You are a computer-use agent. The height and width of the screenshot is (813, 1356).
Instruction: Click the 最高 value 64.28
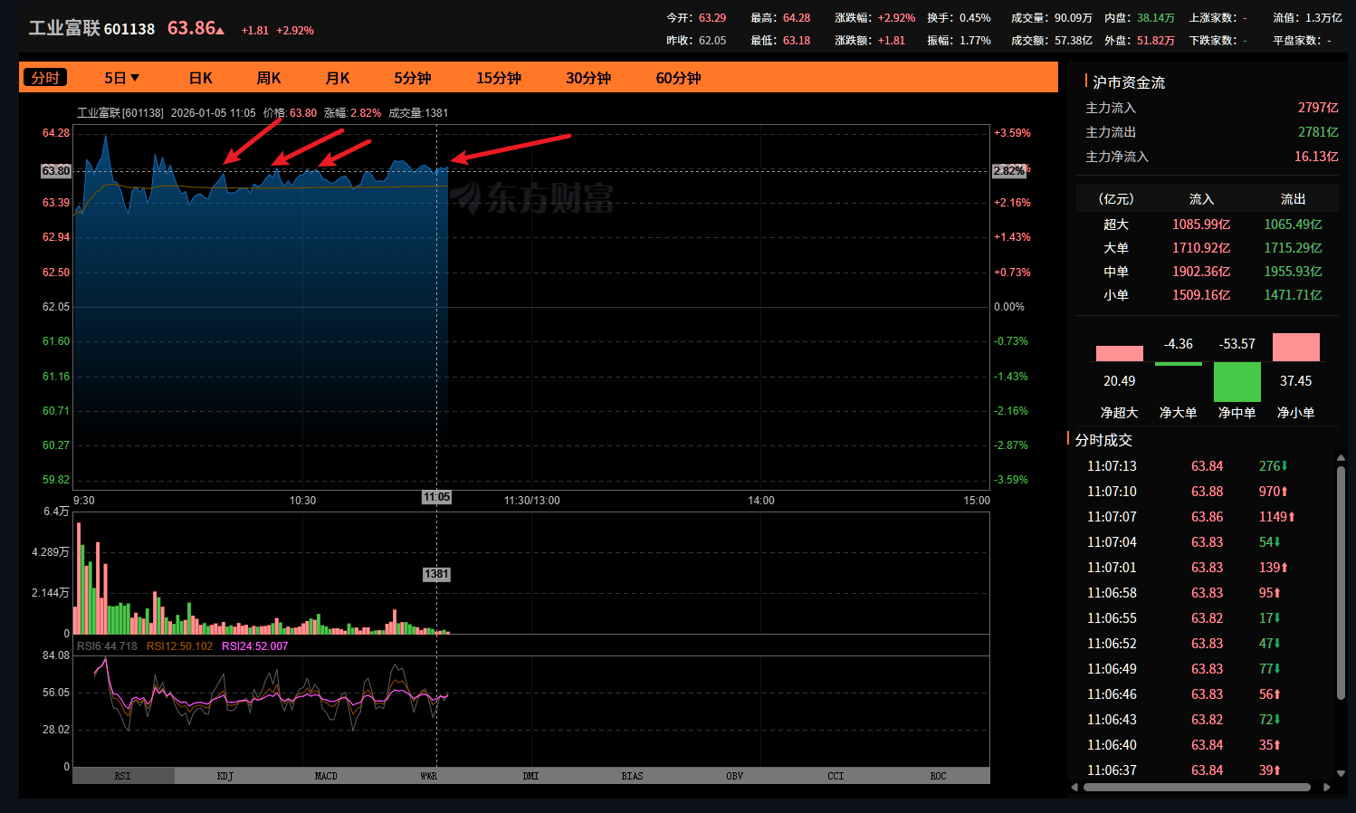(x=797, y=18)
